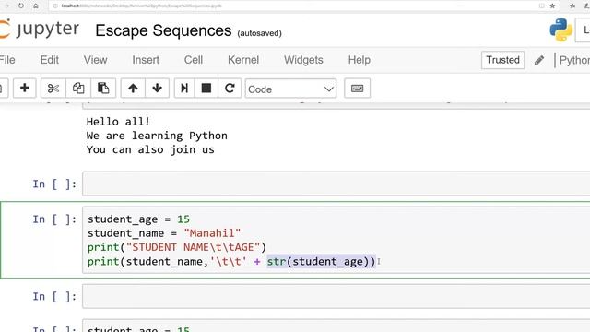
Task: Click the empty cell below the selected cell
Action: (x=336, y=296)
